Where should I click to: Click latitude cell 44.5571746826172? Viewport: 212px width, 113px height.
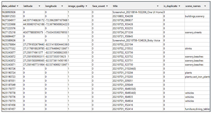[34, 20]
